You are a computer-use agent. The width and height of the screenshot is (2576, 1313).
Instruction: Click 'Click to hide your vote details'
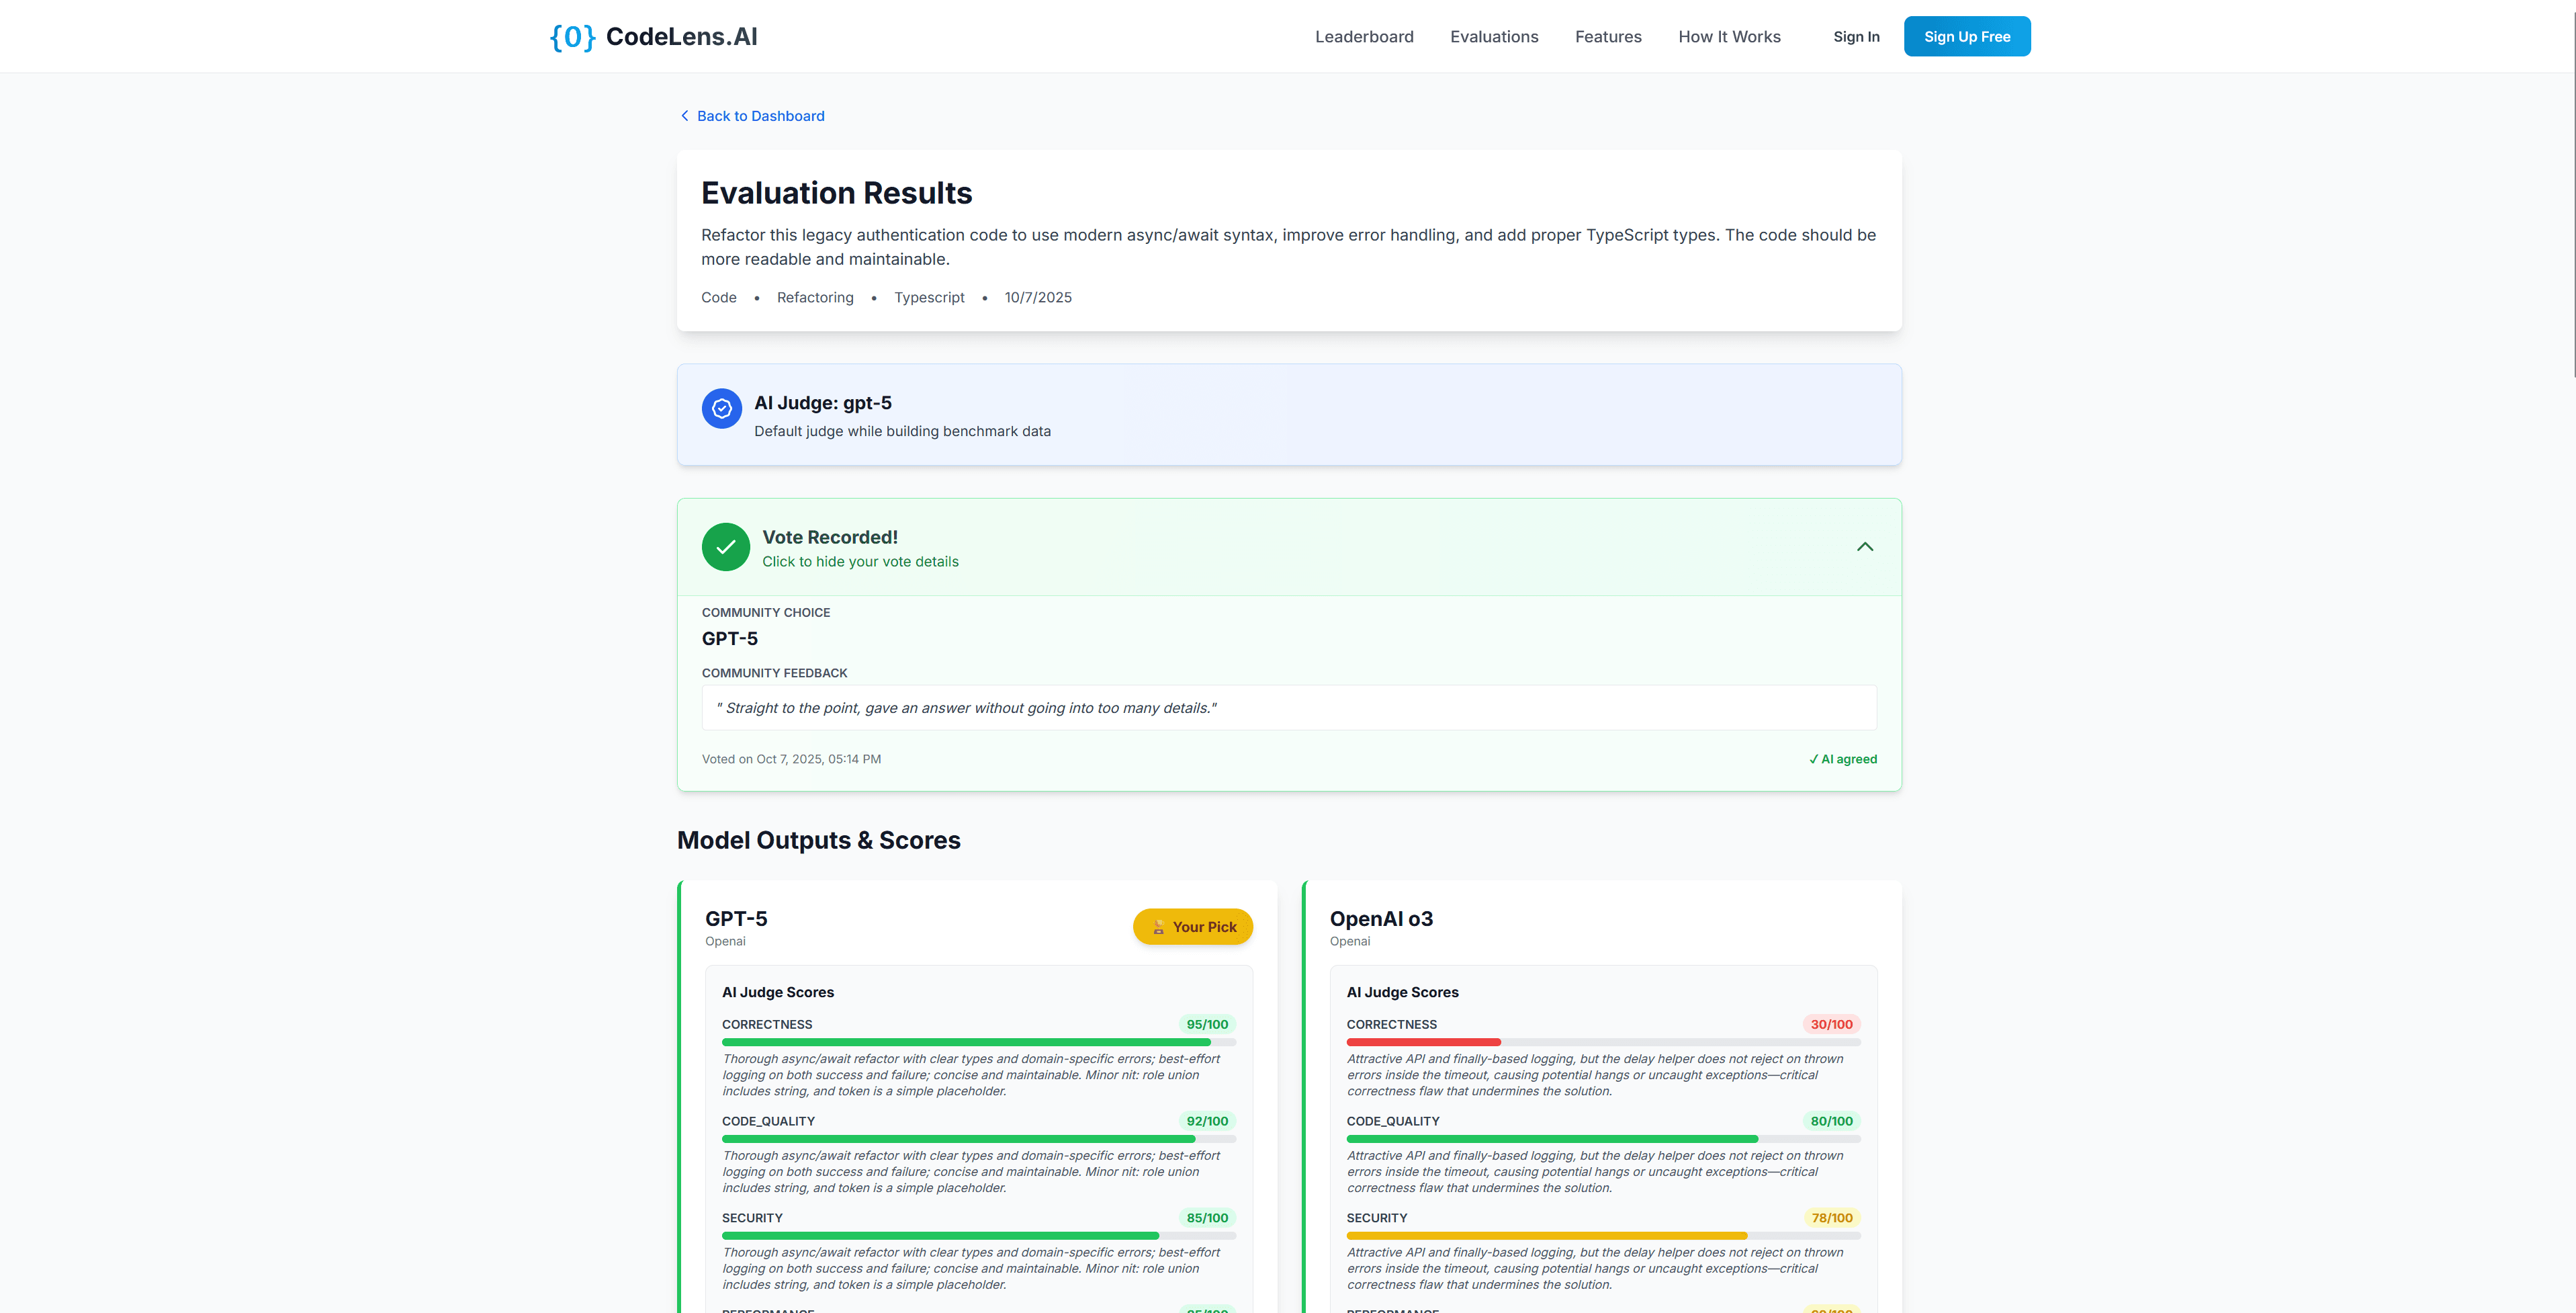click(x=860, y=561)
